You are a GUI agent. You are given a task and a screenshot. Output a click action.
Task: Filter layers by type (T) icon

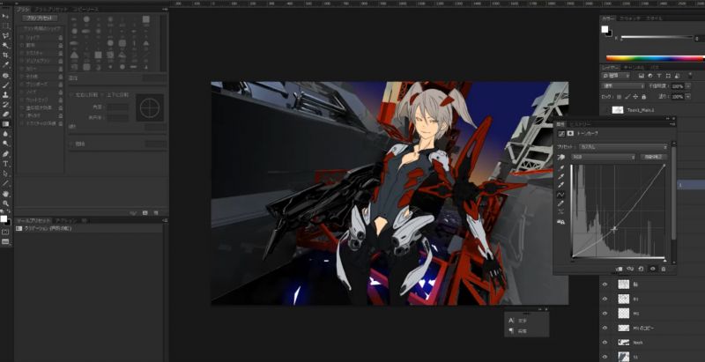click(659, 76)
